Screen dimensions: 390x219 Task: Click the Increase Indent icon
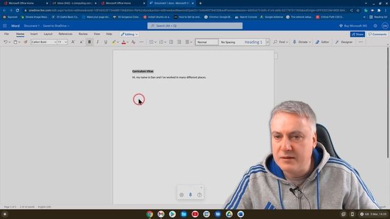coord(179,42)
